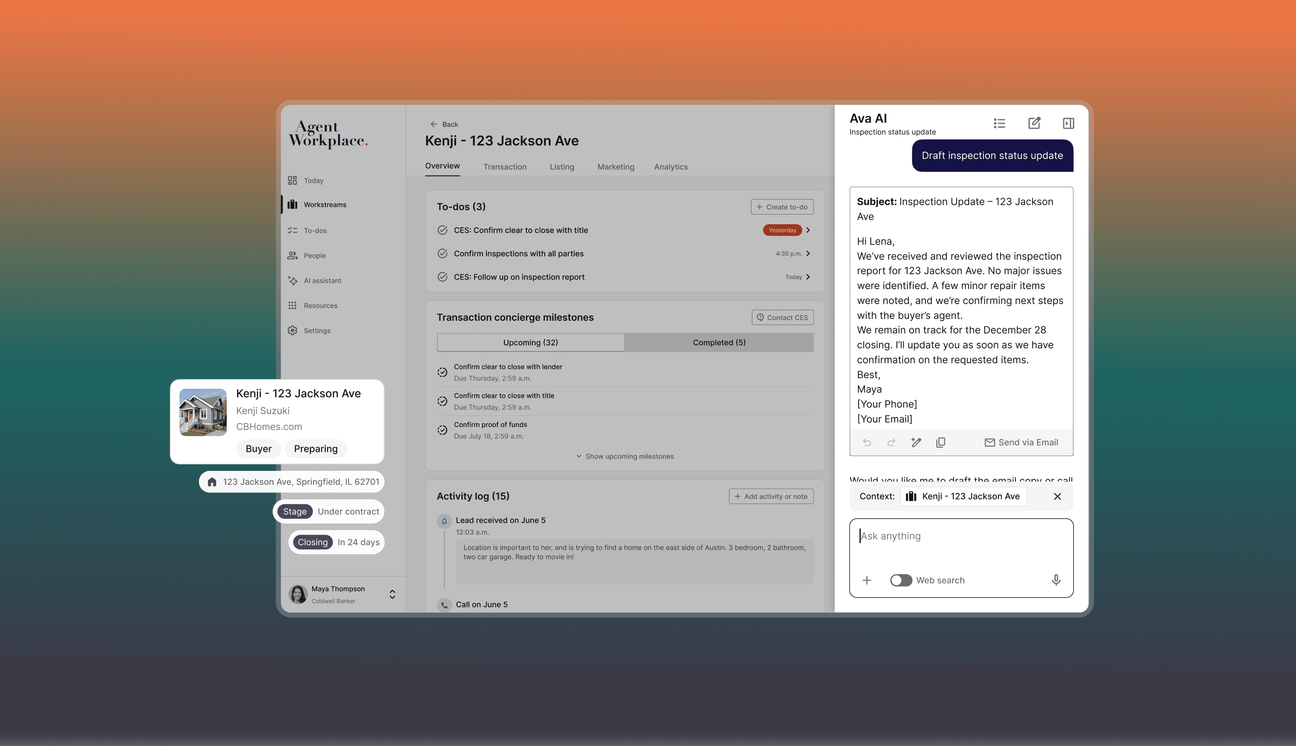The height and width of the screenshot is (746, 1296).
Task: Collapse the Ava AI side panel
Action: tap(1068, 123)
